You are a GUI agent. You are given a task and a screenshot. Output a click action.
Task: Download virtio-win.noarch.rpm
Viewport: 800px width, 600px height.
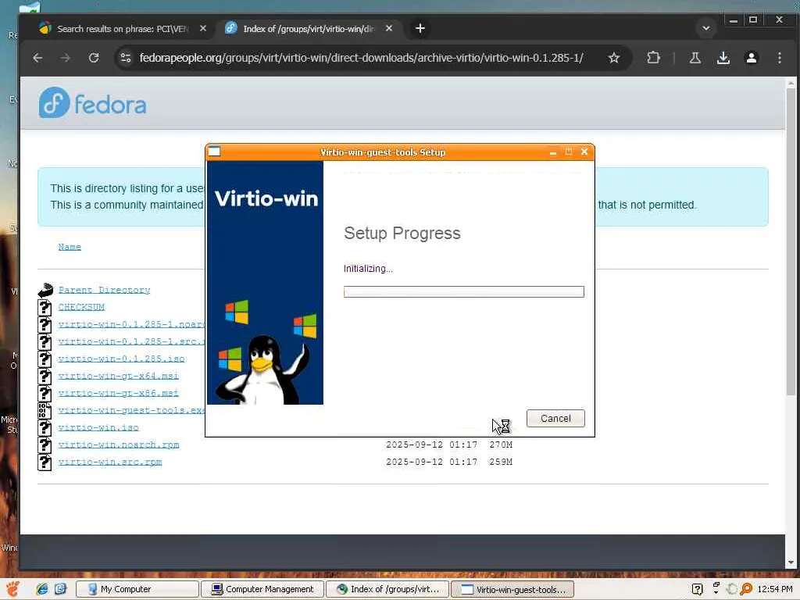click(x=119, y=445)
